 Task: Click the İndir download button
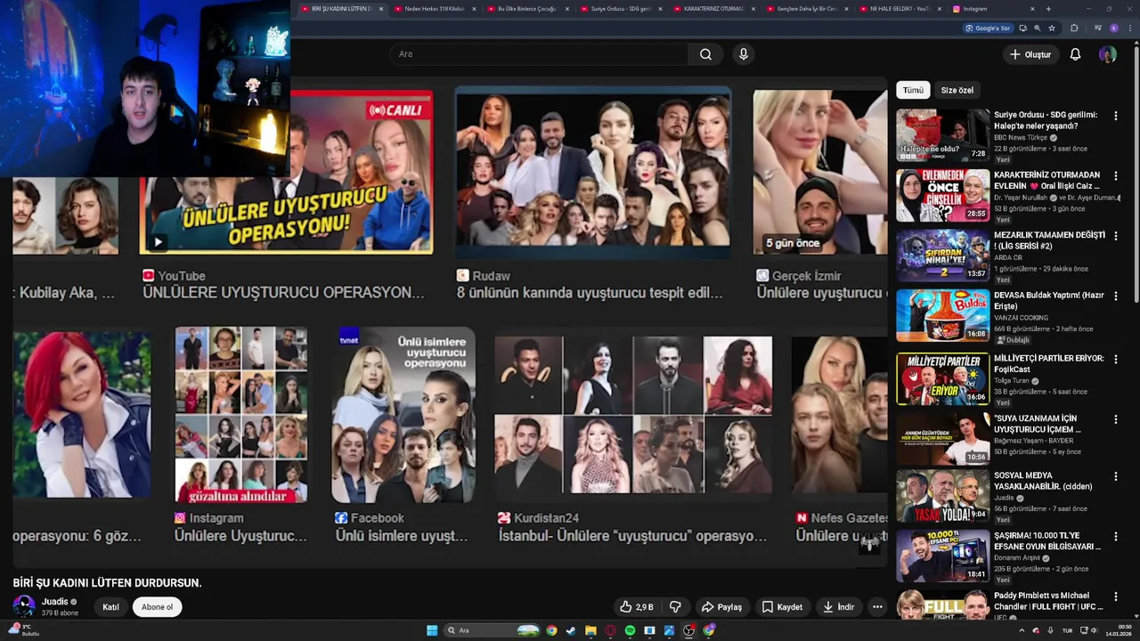(x=838, y=607)
